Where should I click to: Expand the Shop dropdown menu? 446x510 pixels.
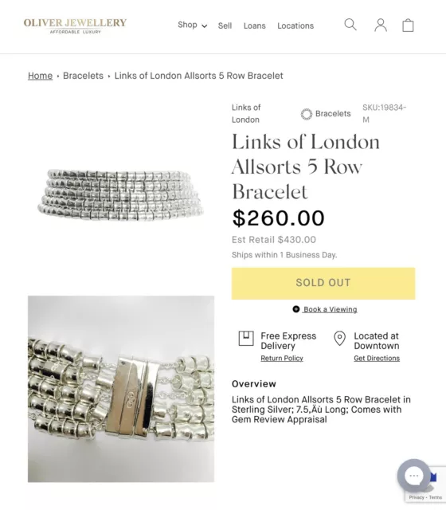click(x=192, y=25)
